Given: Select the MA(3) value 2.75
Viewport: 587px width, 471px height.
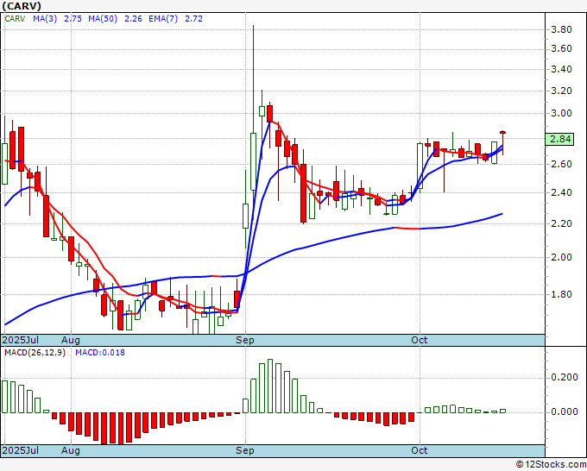Looking at the screenshot, I should [73, 19].
